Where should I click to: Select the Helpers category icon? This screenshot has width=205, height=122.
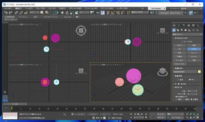click(x=190, y=30)
